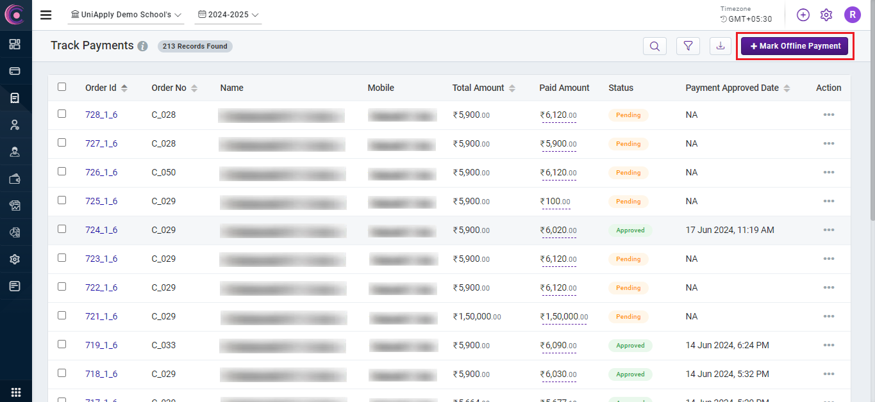Click the info icon beside Track Payments

142,46
